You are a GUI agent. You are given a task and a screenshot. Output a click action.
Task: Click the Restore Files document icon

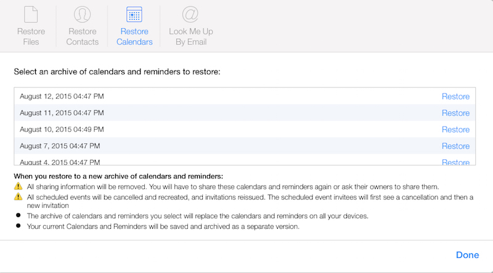point(31,14)
